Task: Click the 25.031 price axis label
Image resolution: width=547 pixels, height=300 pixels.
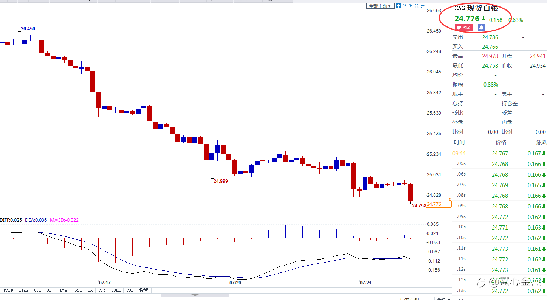Action: pyautogui.click(x=434, y=174)
